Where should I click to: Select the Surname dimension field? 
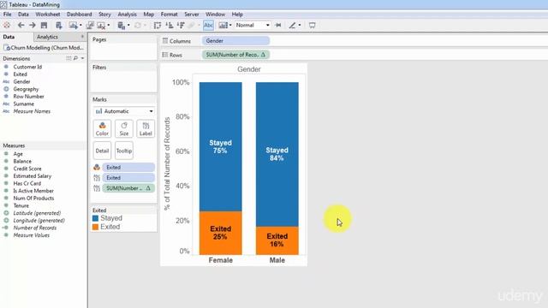click(x=23, y=104)
